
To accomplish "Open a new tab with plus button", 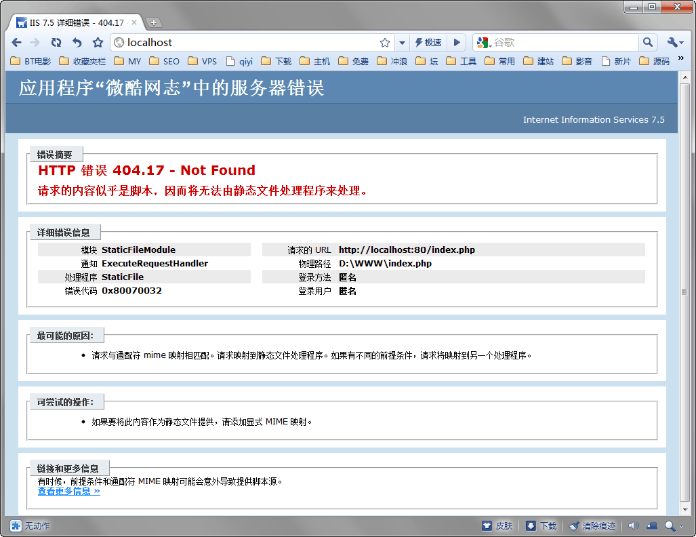I will (x=154, y=22).
